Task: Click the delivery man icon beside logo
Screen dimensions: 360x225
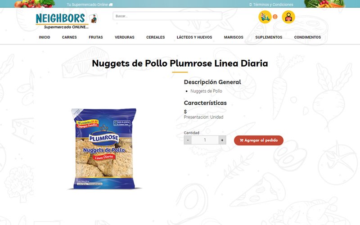Action: 93,18
